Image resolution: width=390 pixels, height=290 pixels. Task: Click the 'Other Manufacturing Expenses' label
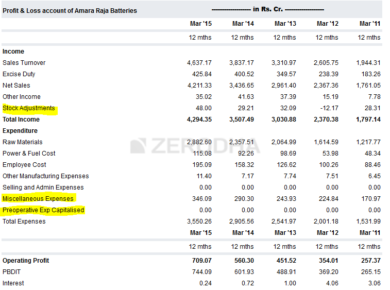coord(45,176)
